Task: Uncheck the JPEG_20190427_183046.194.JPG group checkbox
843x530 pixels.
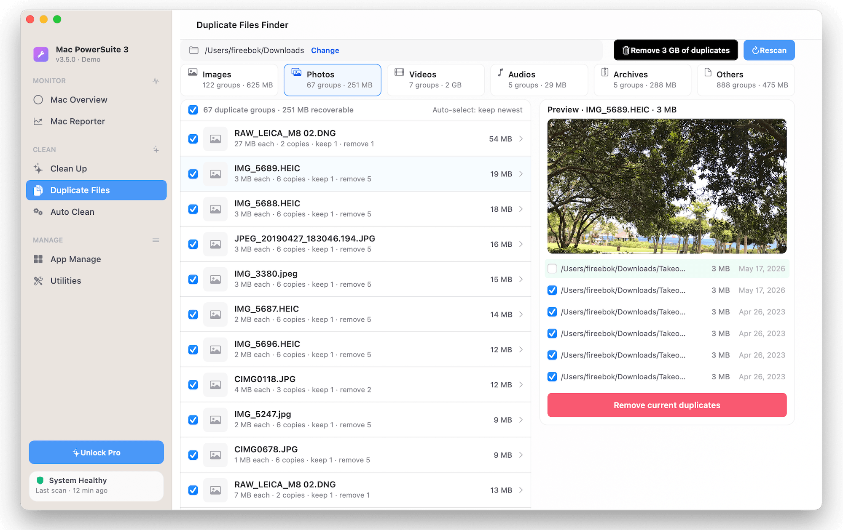Action: 193,244
